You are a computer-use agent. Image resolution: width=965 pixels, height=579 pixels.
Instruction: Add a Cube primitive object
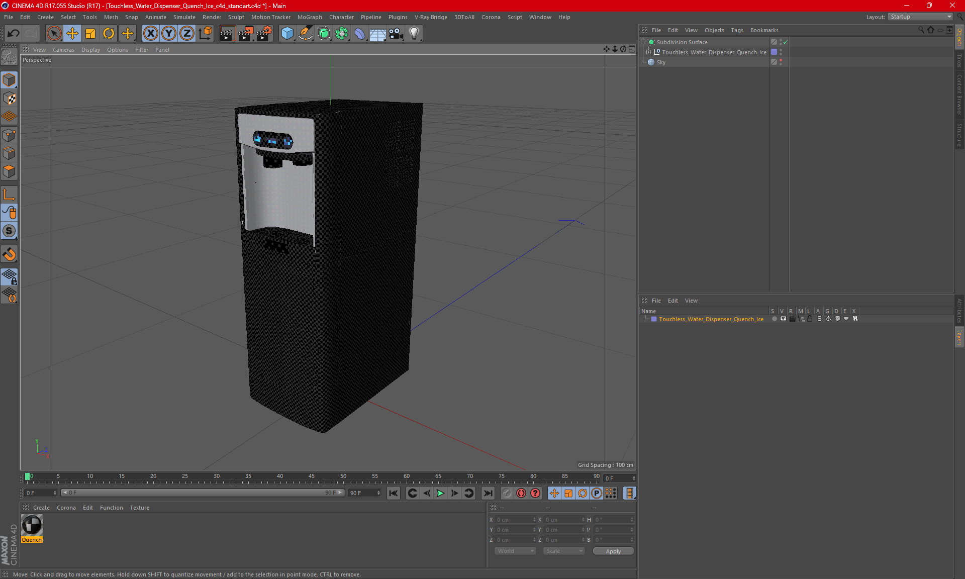(287, 33)
